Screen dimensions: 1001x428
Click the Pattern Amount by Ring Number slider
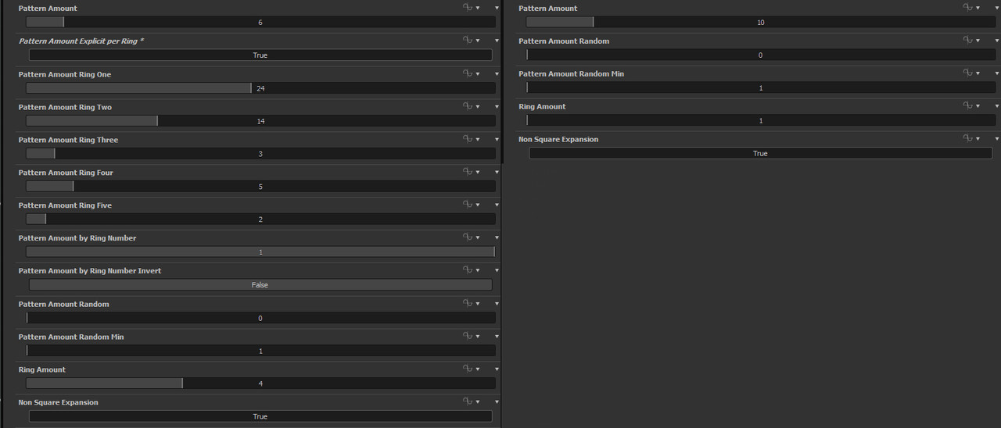[x=260, y=252]
